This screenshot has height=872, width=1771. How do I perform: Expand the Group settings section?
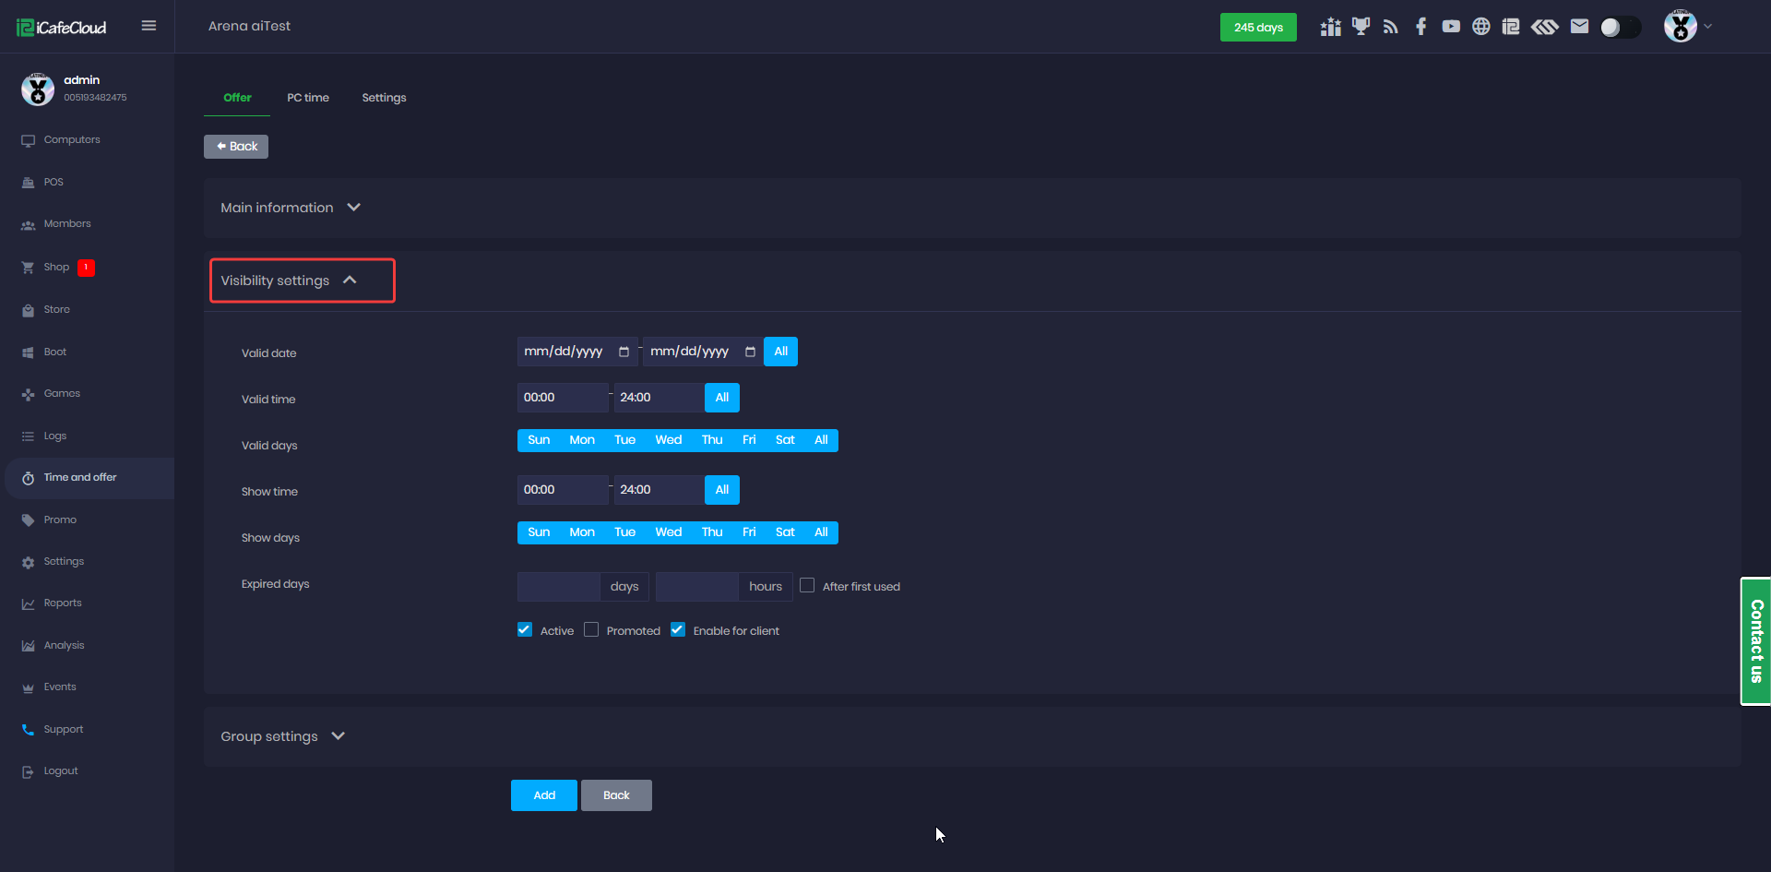point(282,736)
